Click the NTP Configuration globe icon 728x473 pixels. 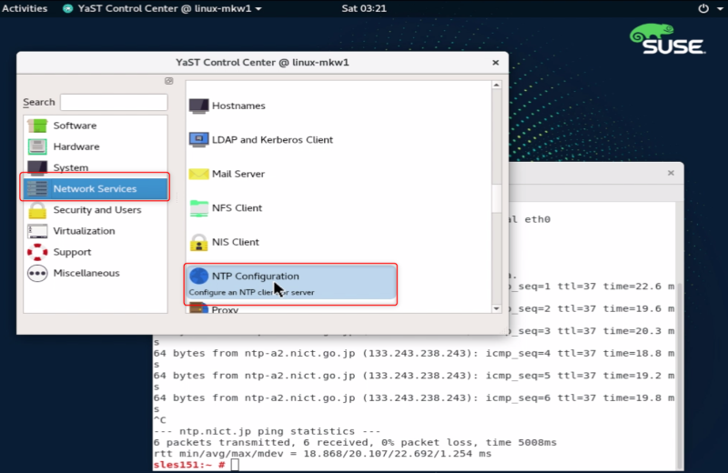click(198, 277)
